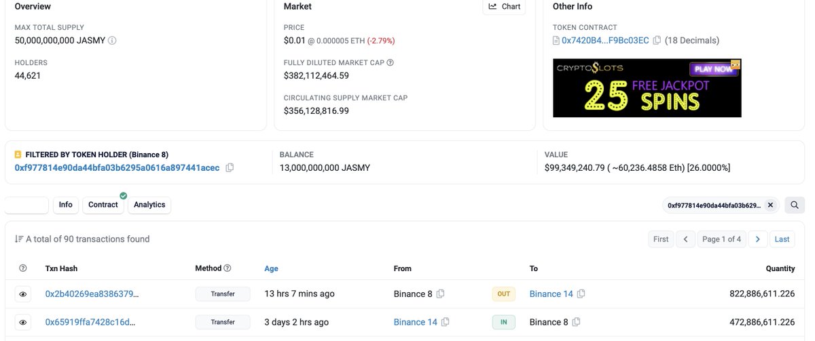815x341 pixels.
Task: Open Binance 14 sender link in the IN row
Action: [x=415, y=322]
